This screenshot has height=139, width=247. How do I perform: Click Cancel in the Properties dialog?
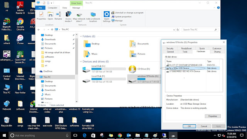204,126
